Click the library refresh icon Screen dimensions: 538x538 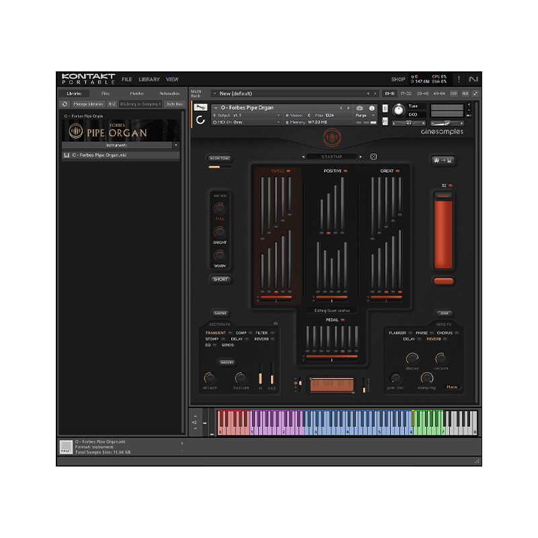tap(65, 104)
